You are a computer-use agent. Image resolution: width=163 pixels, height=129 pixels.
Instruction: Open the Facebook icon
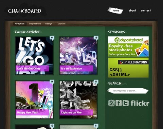119,103
